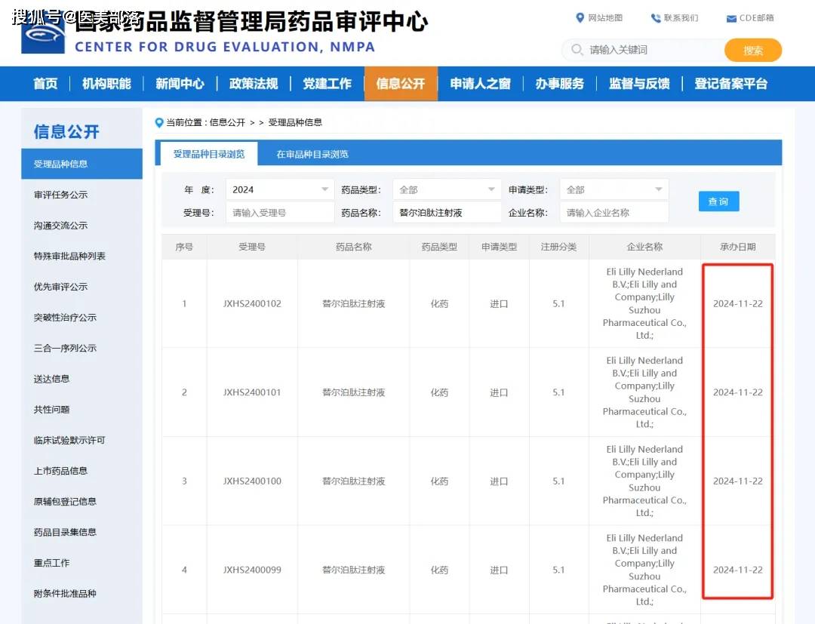Viewport: 815px width, 624px height.
Task: Click the map pin icon beside 网站地图
Action: [580, 18]
